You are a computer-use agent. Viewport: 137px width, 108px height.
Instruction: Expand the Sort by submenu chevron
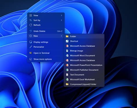click(61, 20)
